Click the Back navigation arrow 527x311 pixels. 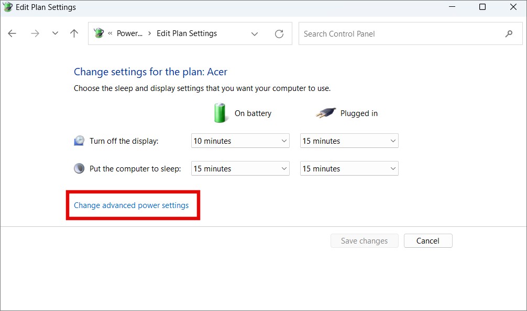point(12,33)
